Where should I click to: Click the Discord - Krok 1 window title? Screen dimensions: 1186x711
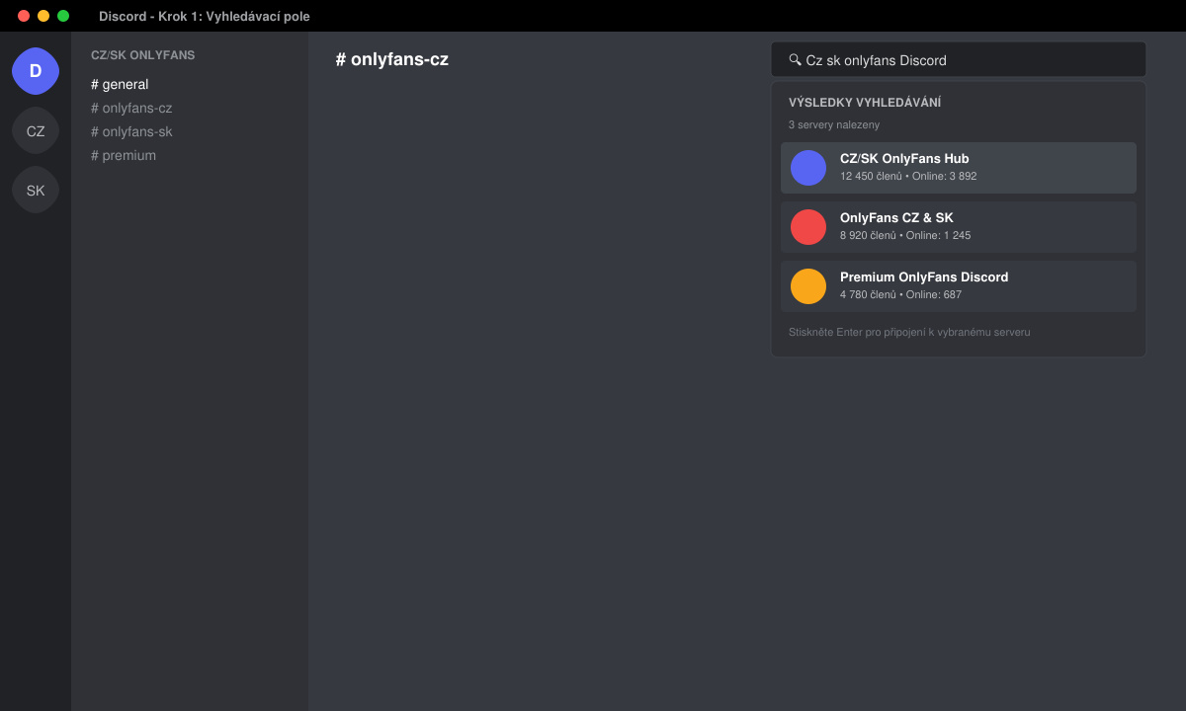pos(205,16)
